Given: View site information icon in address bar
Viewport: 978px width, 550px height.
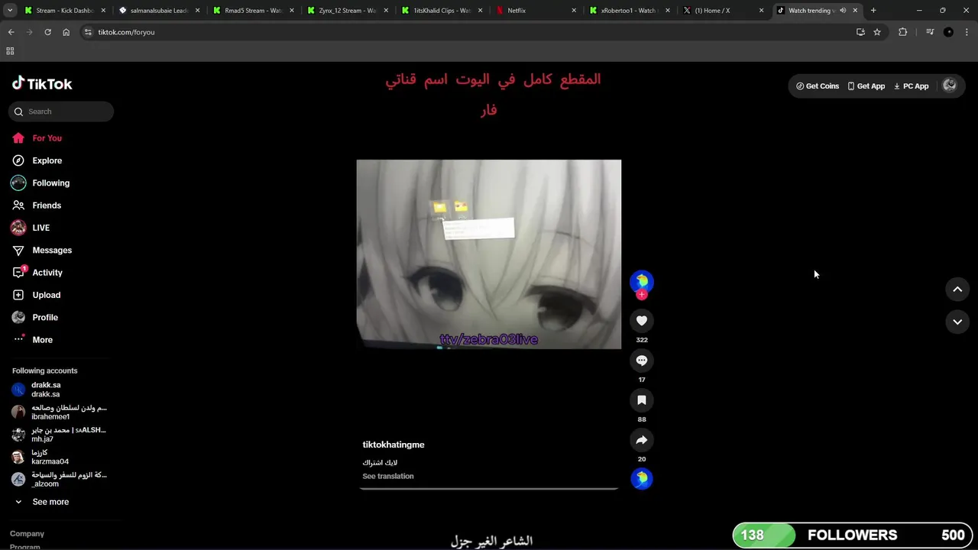Looking at the screenshot, I should pos(88,32).
